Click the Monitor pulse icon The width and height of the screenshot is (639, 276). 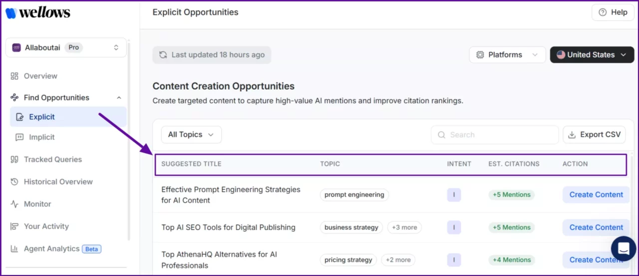tap(14, 204)
